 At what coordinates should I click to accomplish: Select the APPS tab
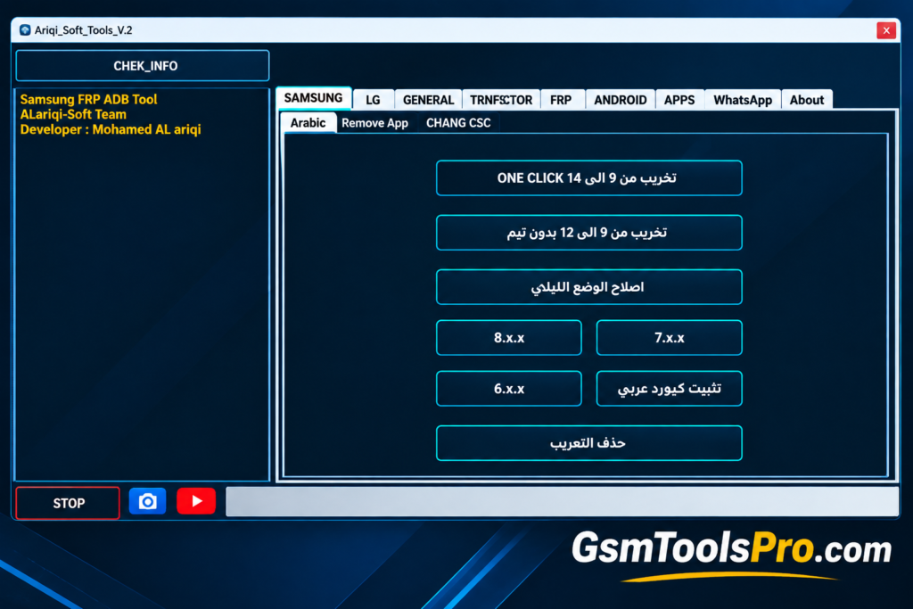[x=679, y=100]
